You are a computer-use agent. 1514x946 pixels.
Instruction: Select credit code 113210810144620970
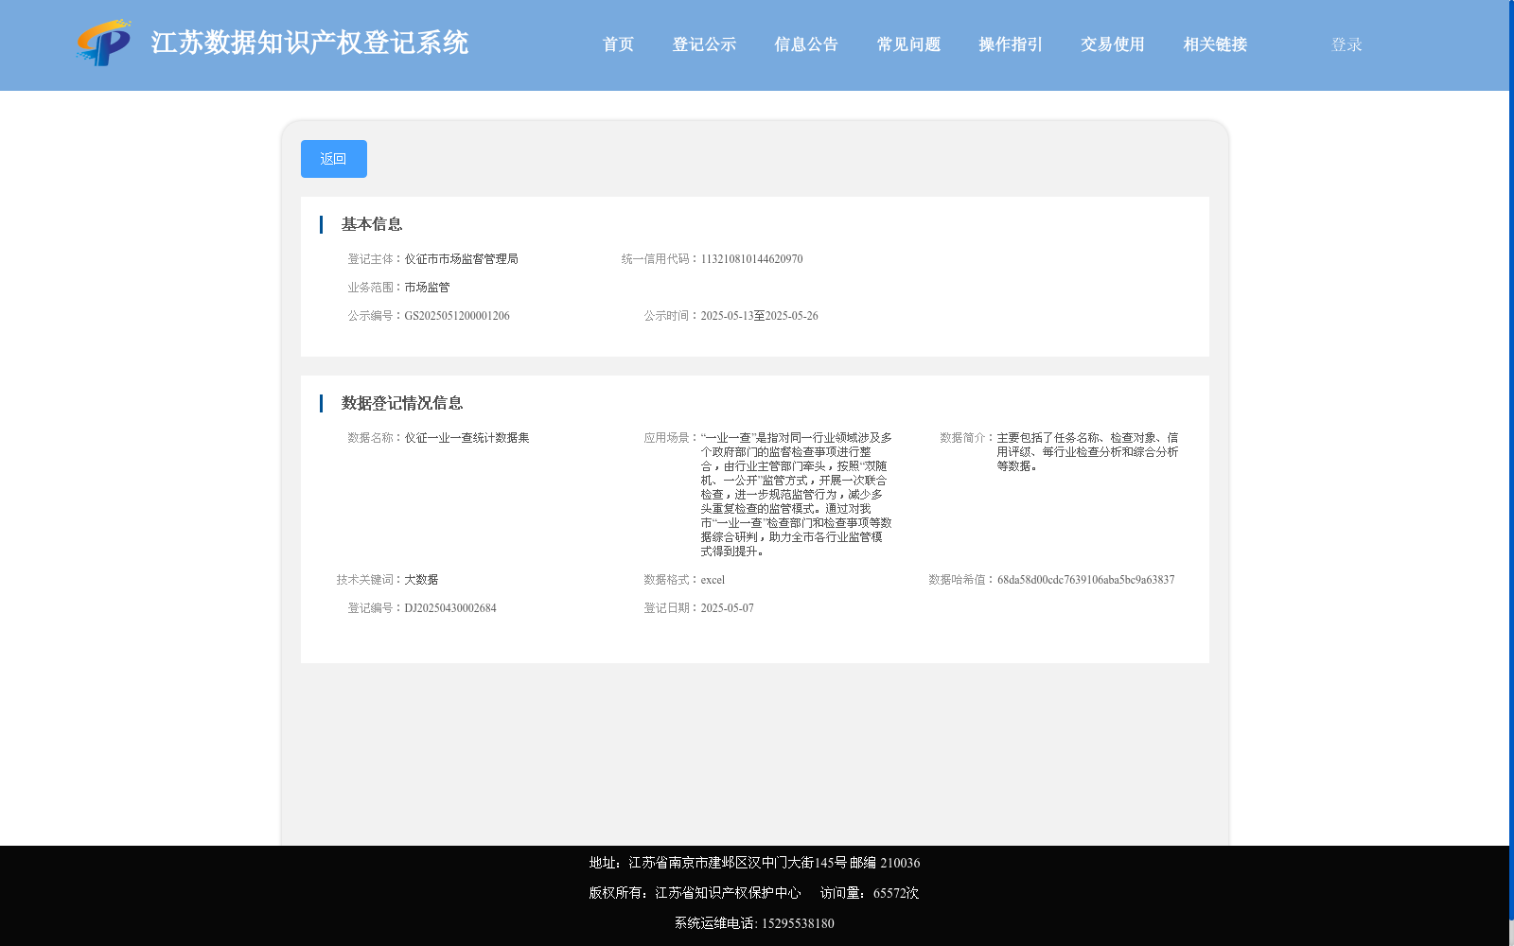(751, 259)
